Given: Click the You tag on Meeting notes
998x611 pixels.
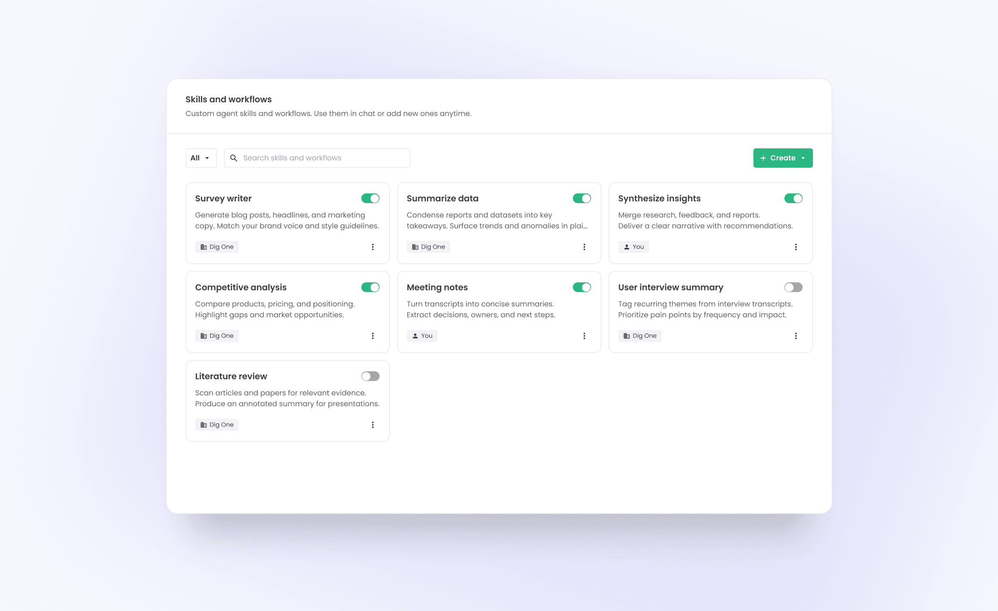Looking at the screenshot, I should (422, 336).
